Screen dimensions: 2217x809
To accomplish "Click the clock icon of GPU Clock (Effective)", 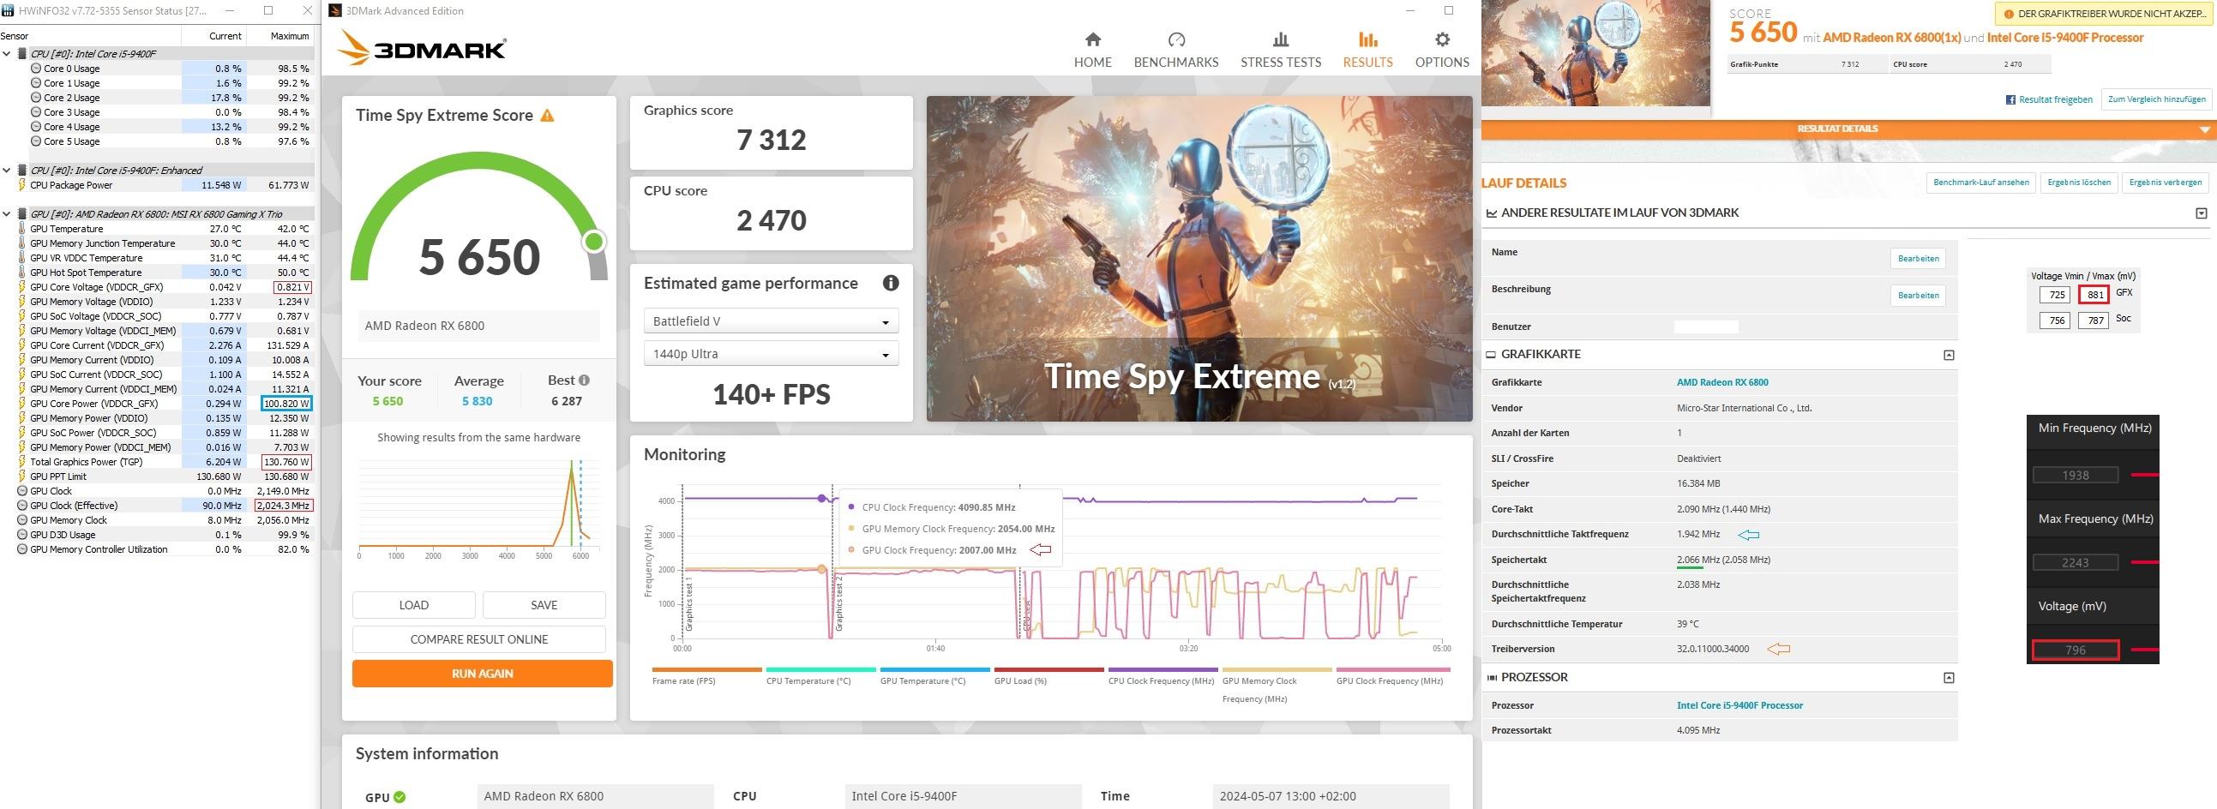I will tap(21, 506).
